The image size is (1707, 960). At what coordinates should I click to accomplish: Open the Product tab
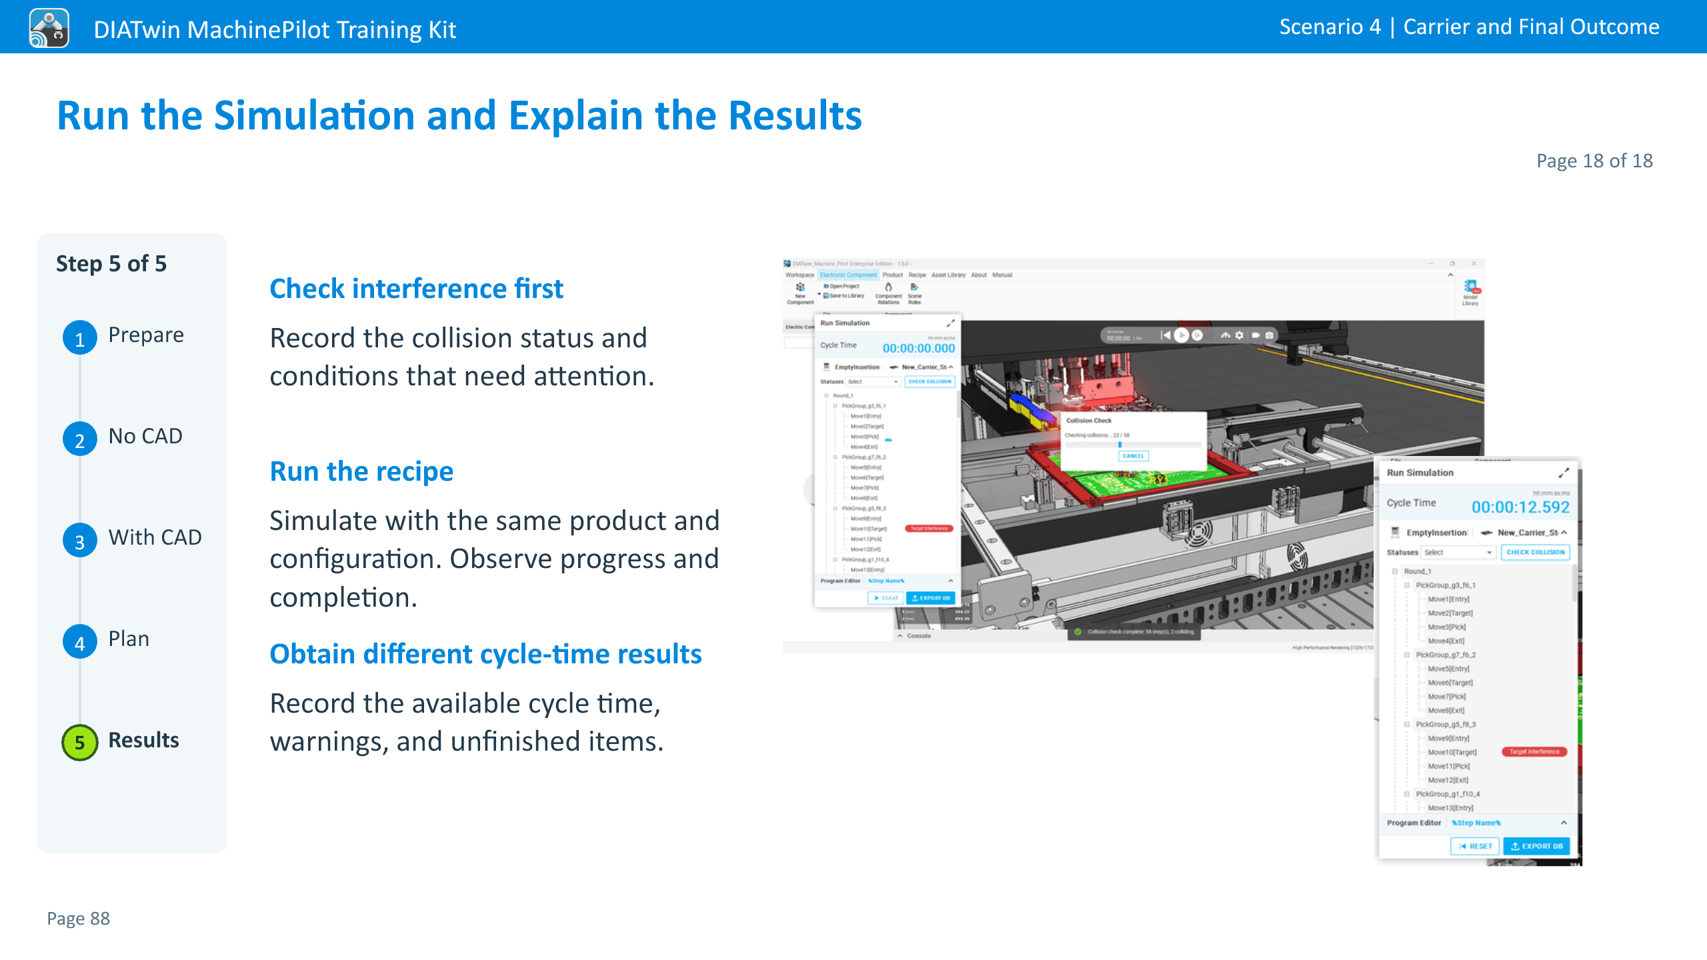[892, 275]
